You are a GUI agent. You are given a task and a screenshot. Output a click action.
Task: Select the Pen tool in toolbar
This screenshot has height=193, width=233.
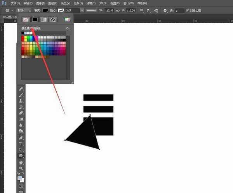click(21, 137)
